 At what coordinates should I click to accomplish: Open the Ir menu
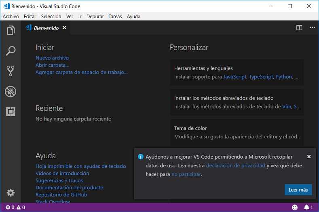click(x=80, y=17)
